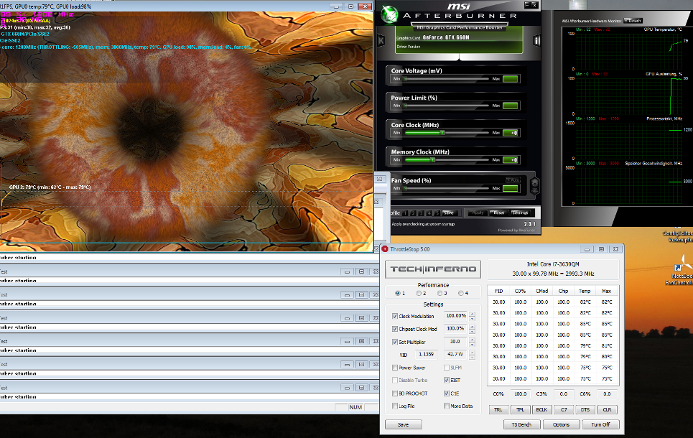Select Performance profile 3 radio button

(x=439, y=293)
